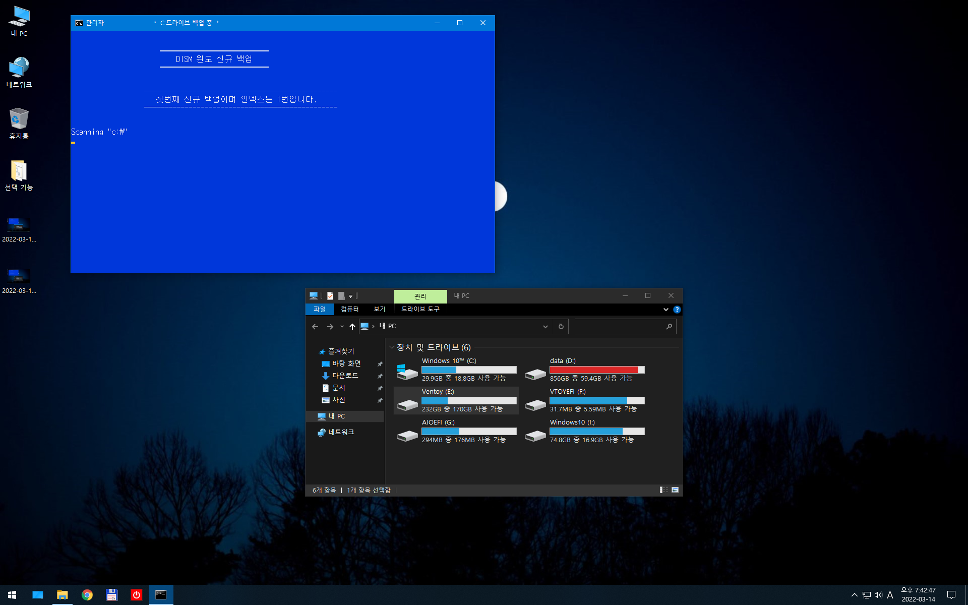The image size is (968, 605).
Task: Refresh the 내 PC view
Action: (561, 327)
